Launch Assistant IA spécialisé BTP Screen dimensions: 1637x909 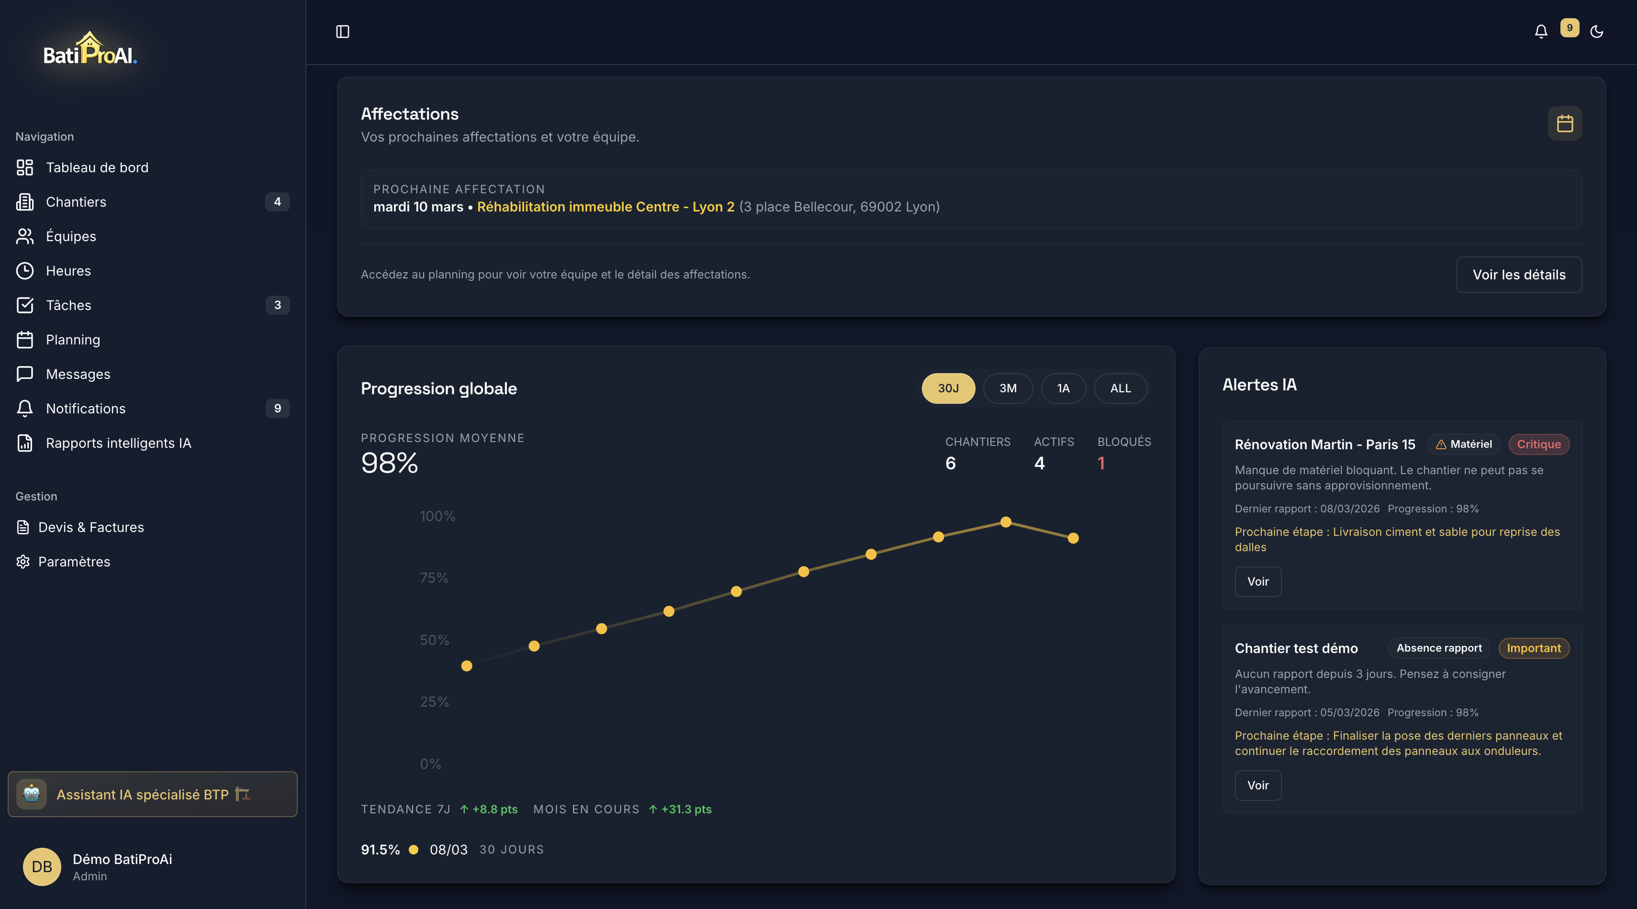[x=153, y=794]
